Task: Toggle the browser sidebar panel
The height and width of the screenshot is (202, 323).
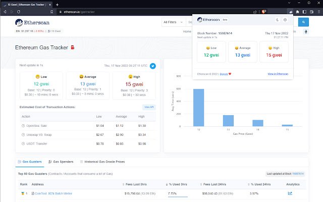Action: coord(305,11)
